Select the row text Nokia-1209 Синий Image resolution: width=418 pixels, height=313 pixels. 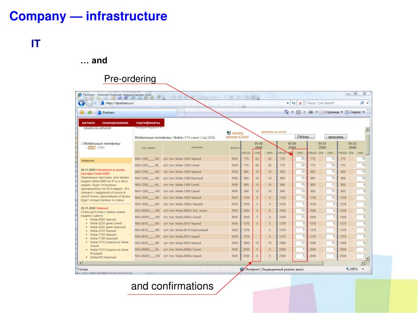[x=181, y=185]
